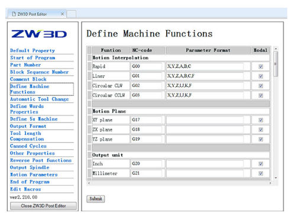Click Inch parameter format field

tap(205, 163)
